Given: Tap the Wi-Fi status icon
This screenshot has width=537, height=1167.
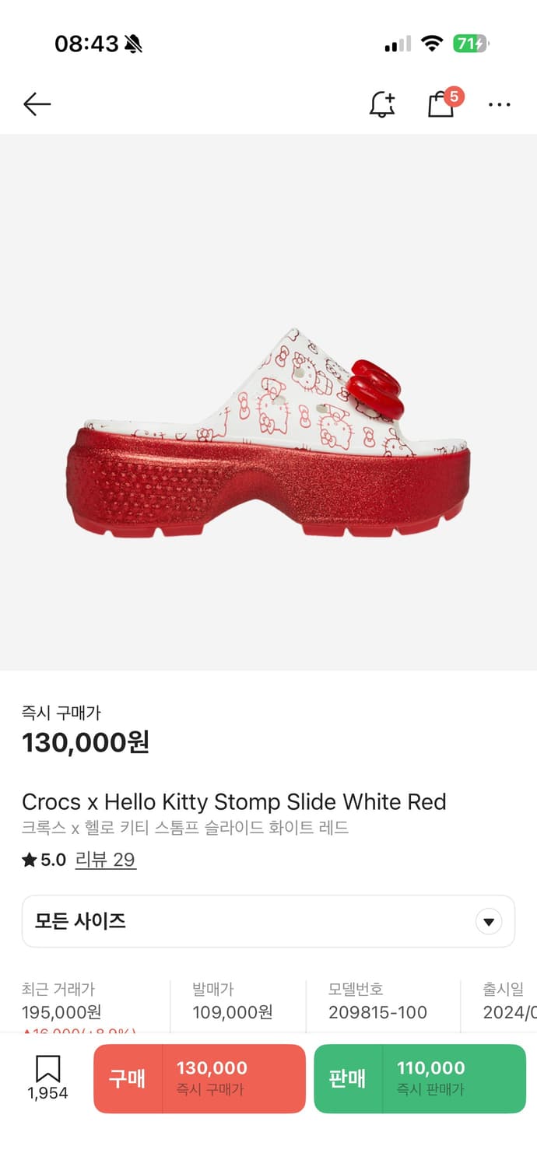Looking at the screenshot, I should [x=431, y=44].
